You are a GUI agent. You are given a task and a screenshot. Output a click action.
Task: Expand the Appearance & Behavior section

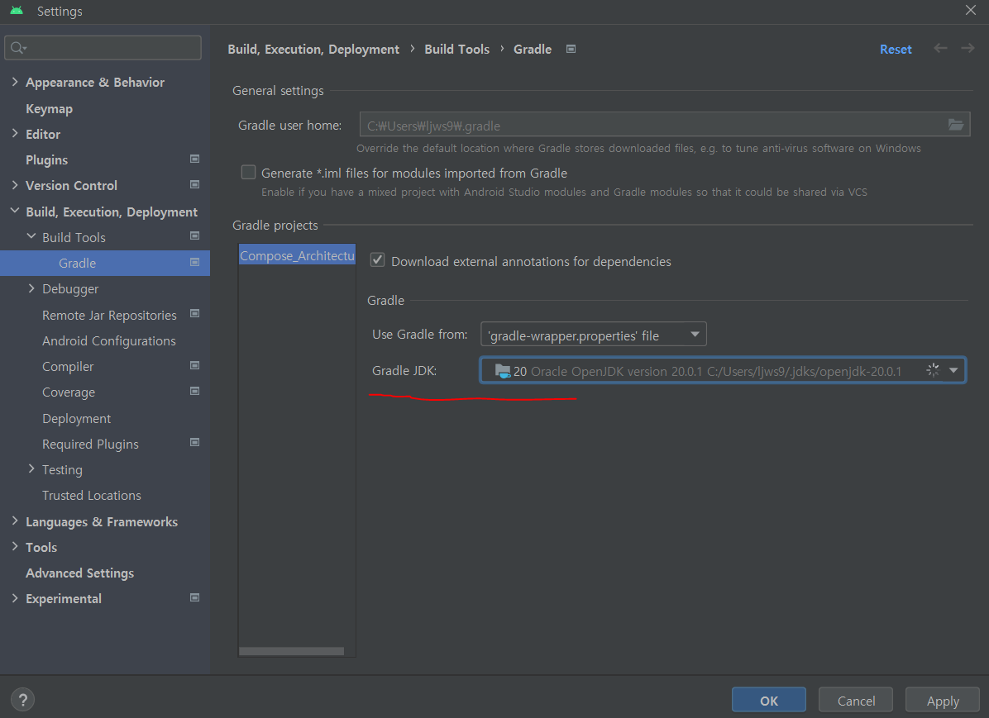pos(15,82)
